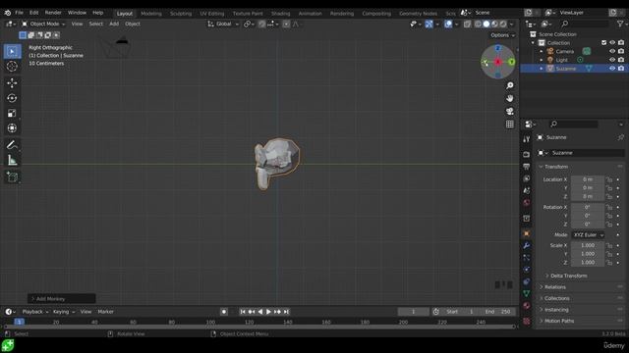
Task: Select the Measure tool
Action: (x=12, y=160)
